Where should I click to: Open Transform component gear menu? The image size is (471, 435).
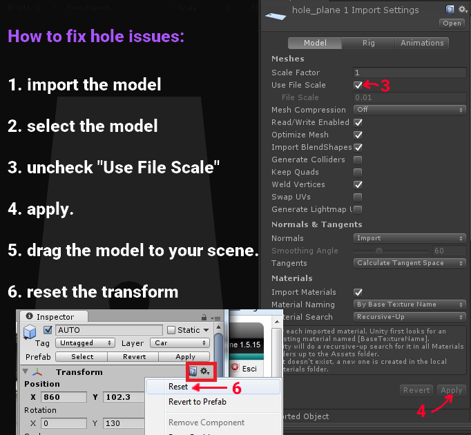(205, 371)
